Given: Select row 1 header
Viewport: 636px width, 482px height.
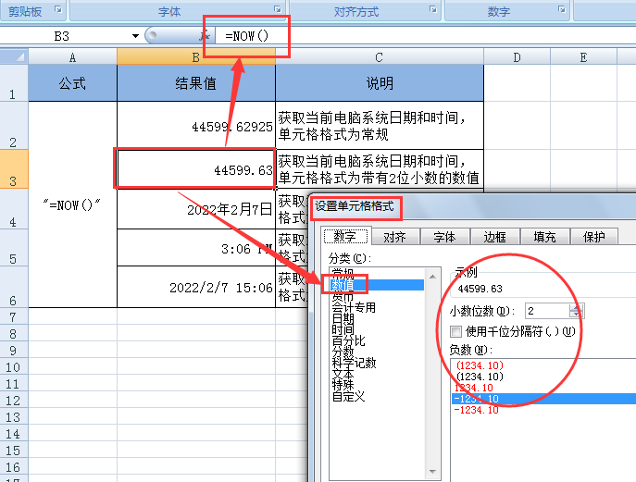Looking at the screenshot, I should click(14, 83).
